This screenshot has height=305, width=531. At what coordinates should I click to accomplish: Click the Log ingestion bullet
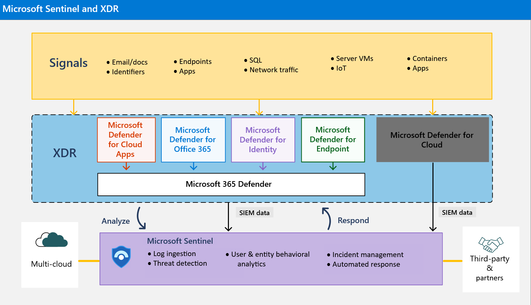pyautogui.click(x=172, y=254)
